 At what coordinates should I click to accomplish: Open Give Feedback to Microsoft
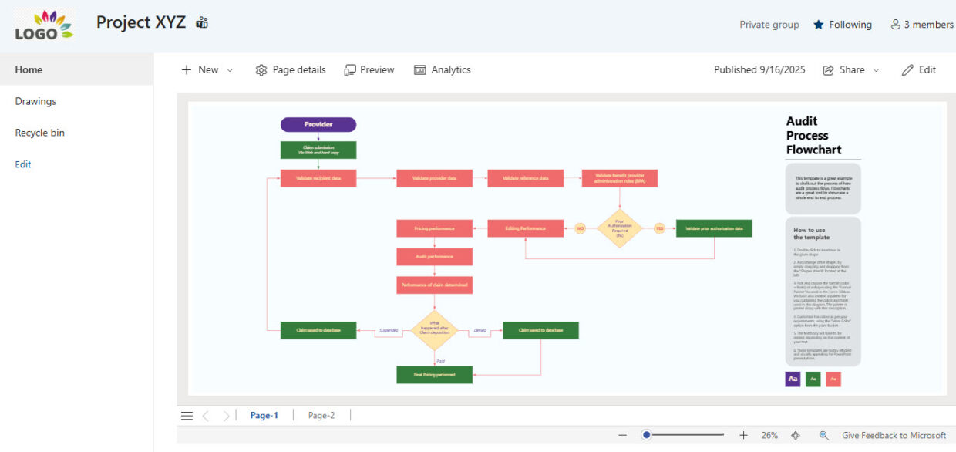(894, 435)
